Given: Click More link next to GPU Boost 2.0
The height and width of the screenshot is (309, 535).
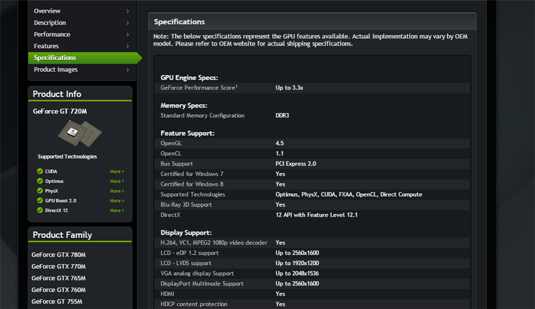Looking at the screenshot, I should [x=117, y=200].
